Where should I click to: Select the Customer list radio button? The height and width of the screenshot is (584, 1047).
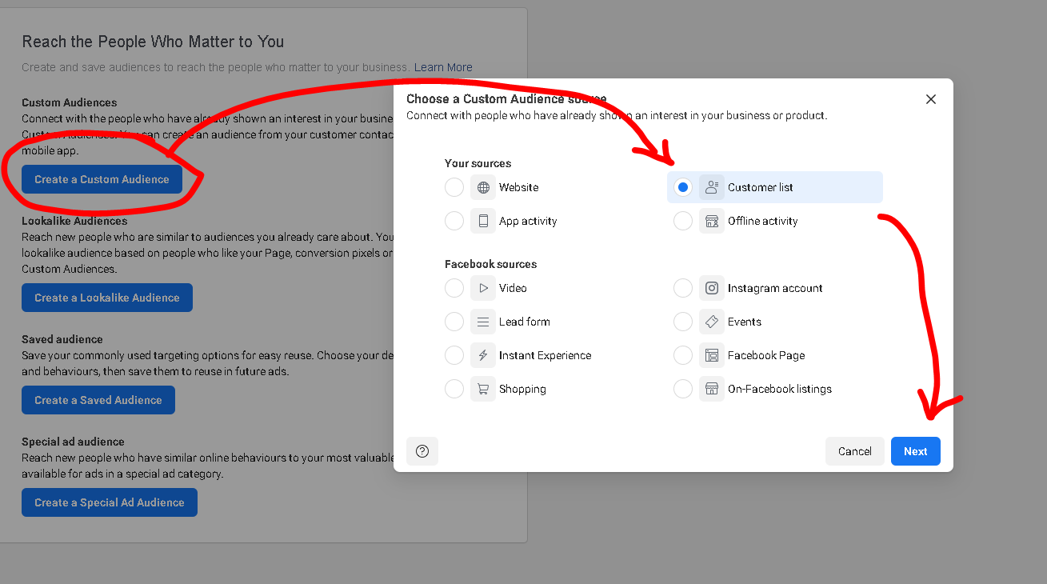683,187
